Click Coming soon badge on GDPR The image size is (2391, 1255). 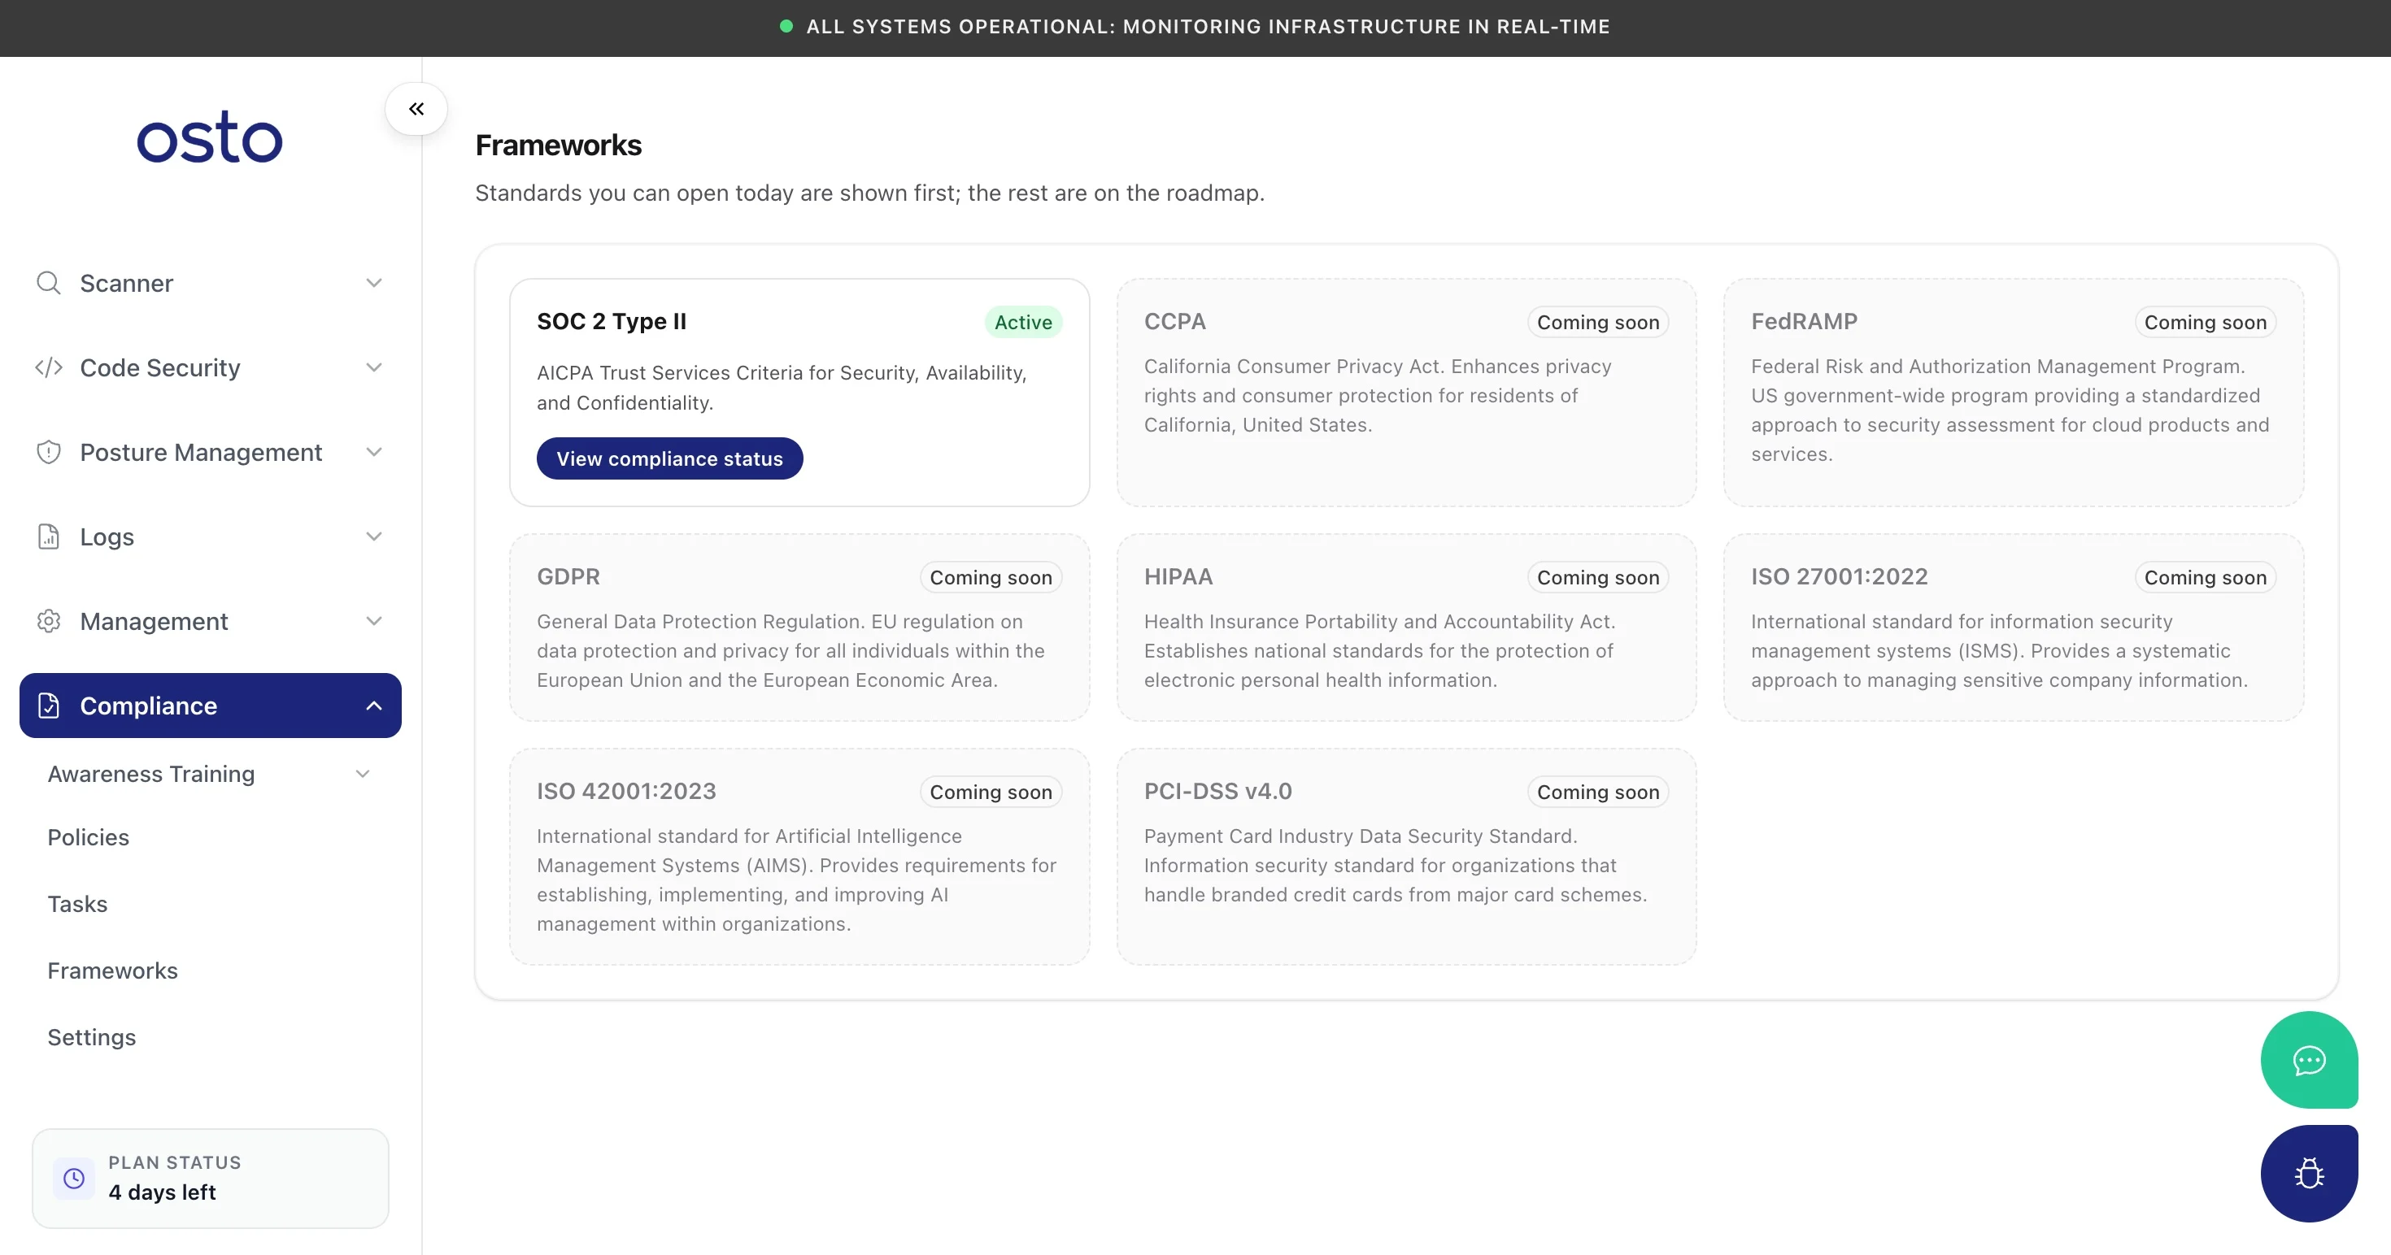991,577
